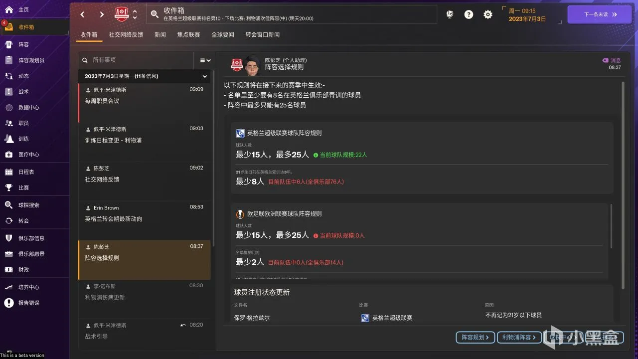This screenshot has height=359, width=638.
Task: Open the inbox list filter dropdown
Action: pyautogui.click(x=205, y=60)
